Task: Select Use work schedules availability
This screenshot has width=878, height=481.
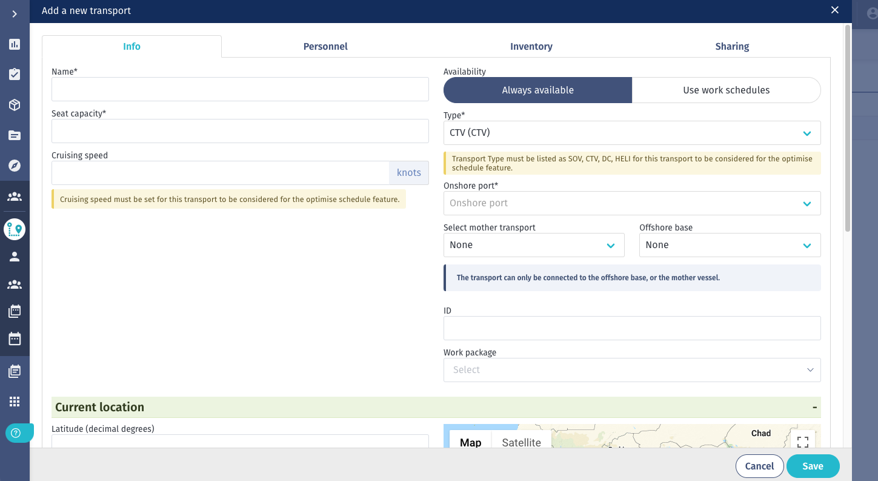Action: click(x=727, y=90)
